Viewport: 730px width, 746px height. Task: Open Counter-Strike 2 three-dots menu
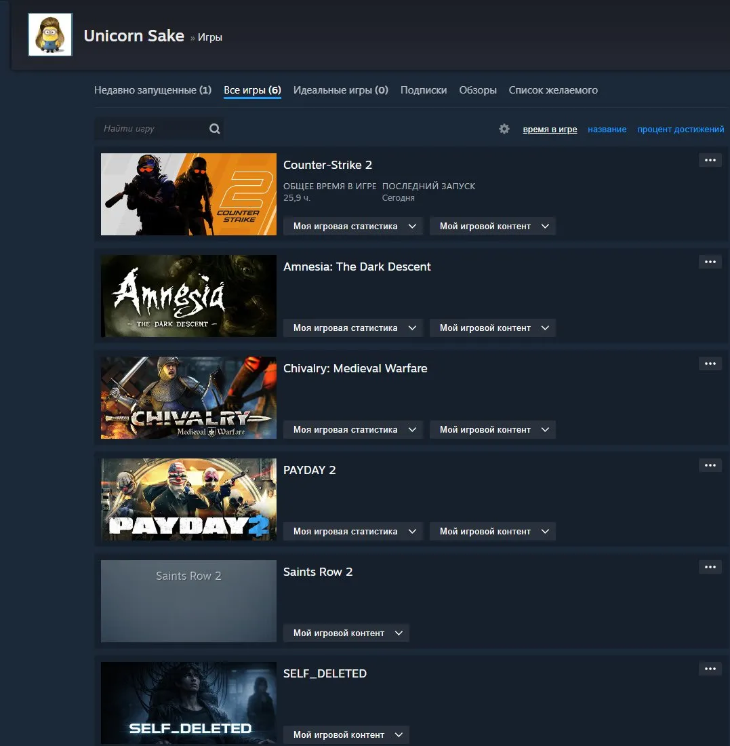710,160
